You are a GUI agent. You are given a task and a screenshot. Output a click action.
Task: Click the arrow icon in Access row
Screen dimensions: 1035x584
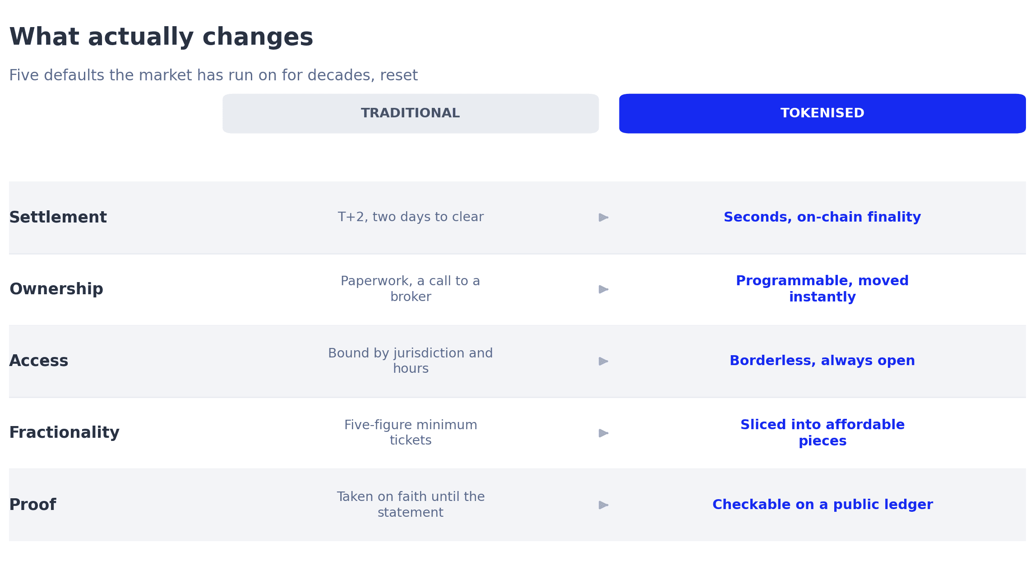pos(604,361)
